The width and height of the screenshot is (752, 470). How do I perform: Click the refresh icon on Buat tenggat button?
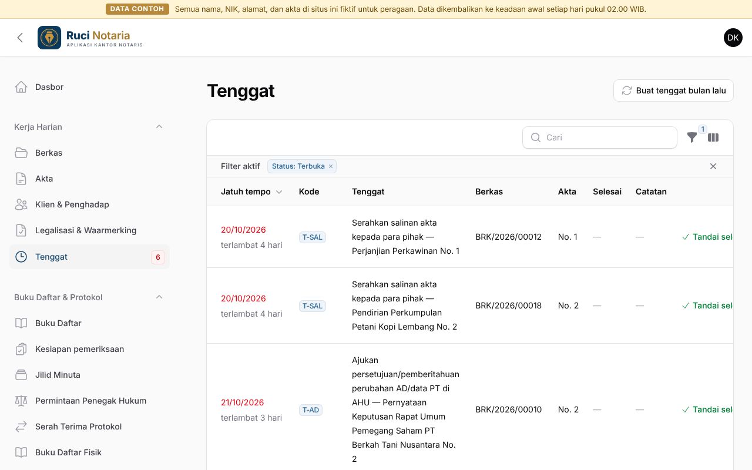[x=627, y=90]
